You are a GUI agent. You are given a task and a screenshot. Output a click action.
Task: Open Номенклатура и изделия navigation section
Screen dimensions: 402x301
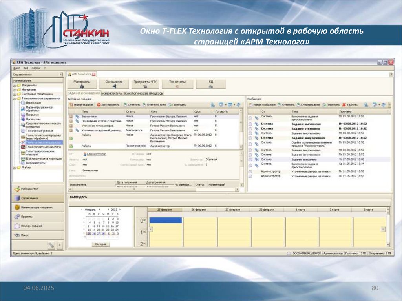point(37,208)
